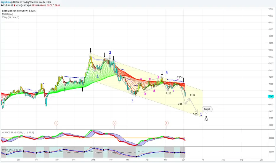Click the Jul label on the time axis
Image resolution: width=276 pixels, height=163 pixels.
click(203, 160)
